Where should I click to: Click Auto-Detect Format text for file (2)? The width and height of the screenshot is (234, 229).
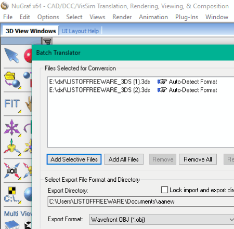[193, 90]
